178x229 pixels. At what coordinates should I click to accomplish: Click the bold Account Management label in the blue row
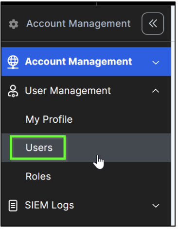[x=78, y=62]
